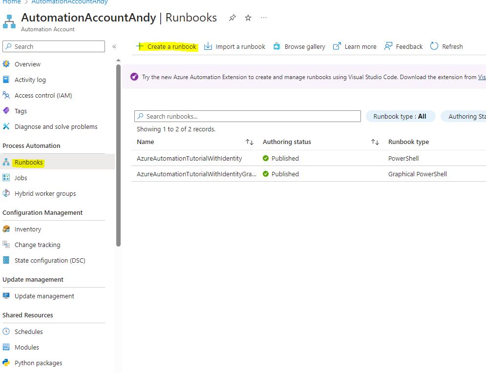Mark Runbooks page as favorite star

tap(248, 18)
